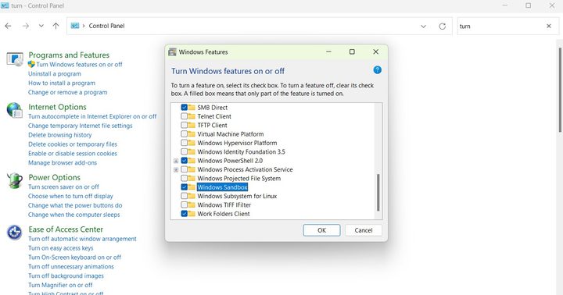Image resolution: width=563 pixels, height=295 pixels.
Task: Select the Windows Hypervisor Platform row text
Action: (237, 143)
